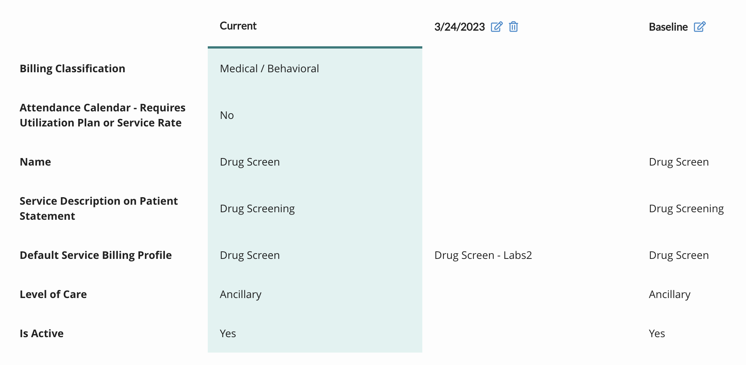746x365 pixels.
Task: Click the Current Name value Drug Screen
Action: [250, 162]
